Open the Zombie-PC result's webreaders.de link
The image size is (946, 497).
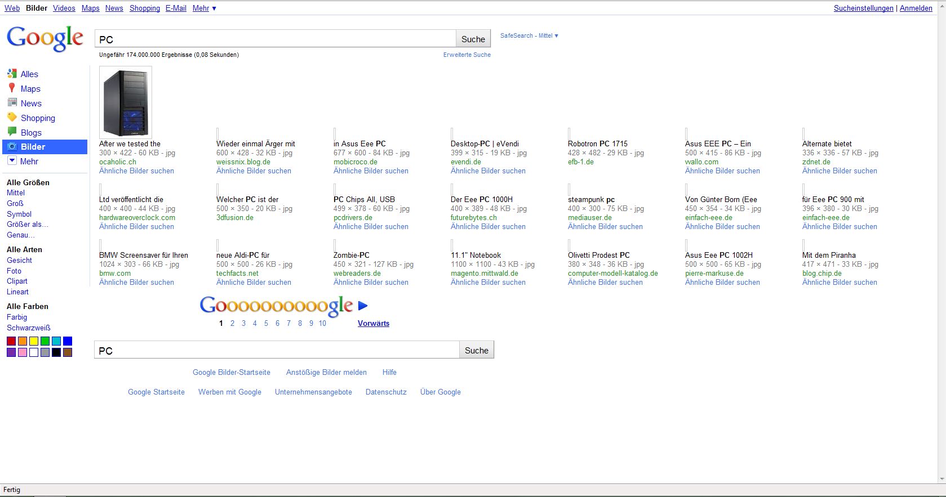click(x=357, y=273)
